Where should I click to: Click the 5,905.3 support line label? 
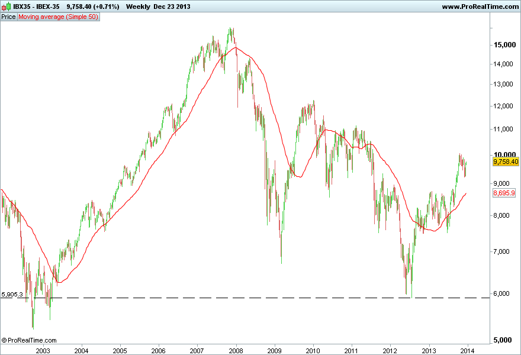click(x=12, y=294)
